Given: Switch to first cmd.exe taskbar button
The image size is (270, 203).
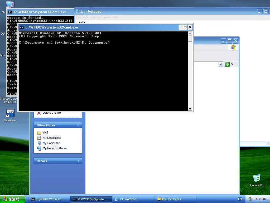Looking at the screenshot, I should click(x=49, y=199).
